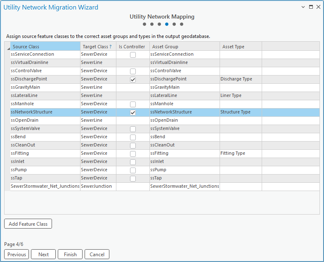The width and height of the screenshot is (324, 262).
Task: Open the wizard options chevron menu
Action: [303, 7]
